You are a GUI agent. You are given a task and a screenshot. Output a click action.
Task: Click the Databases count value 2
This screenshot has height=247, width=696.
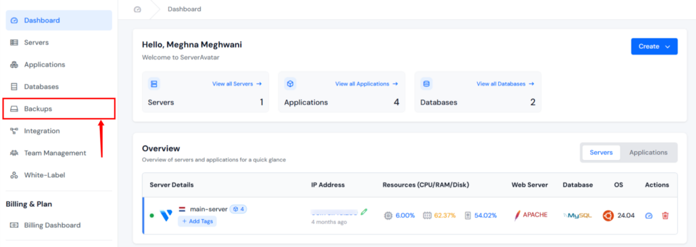point(533,102)
